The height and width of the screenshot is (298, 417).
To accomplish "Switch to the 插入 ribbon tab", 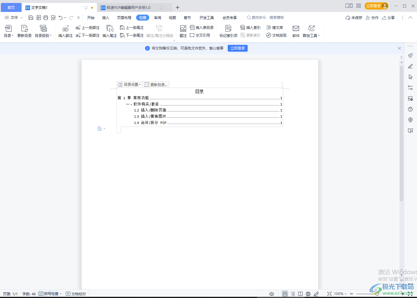I will point(106,18).
